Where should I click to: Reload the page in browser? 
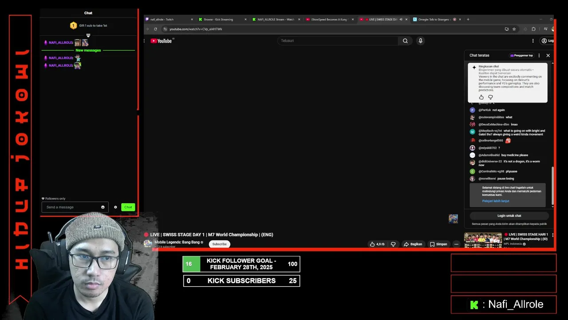tap(155, 29)
